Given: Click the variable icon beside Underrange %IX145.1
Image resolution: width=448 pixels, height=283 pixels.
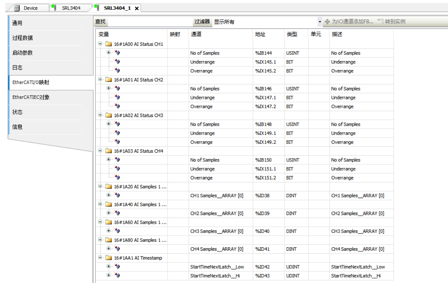Looking at the screenshot, I should point(117,62).
